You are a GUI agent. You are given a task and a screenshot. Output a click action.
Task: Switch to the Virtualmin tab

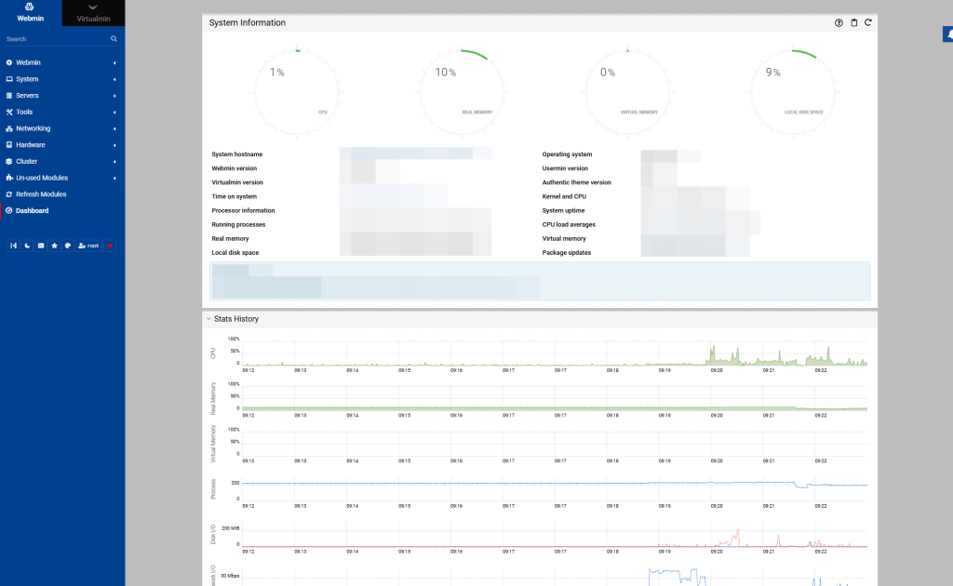(92, 13)
